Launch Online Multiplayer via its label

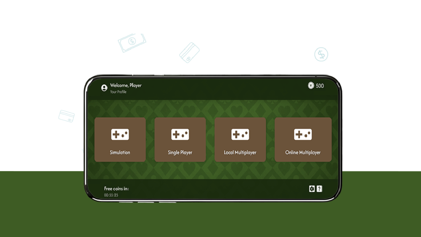tap(303, 152)
